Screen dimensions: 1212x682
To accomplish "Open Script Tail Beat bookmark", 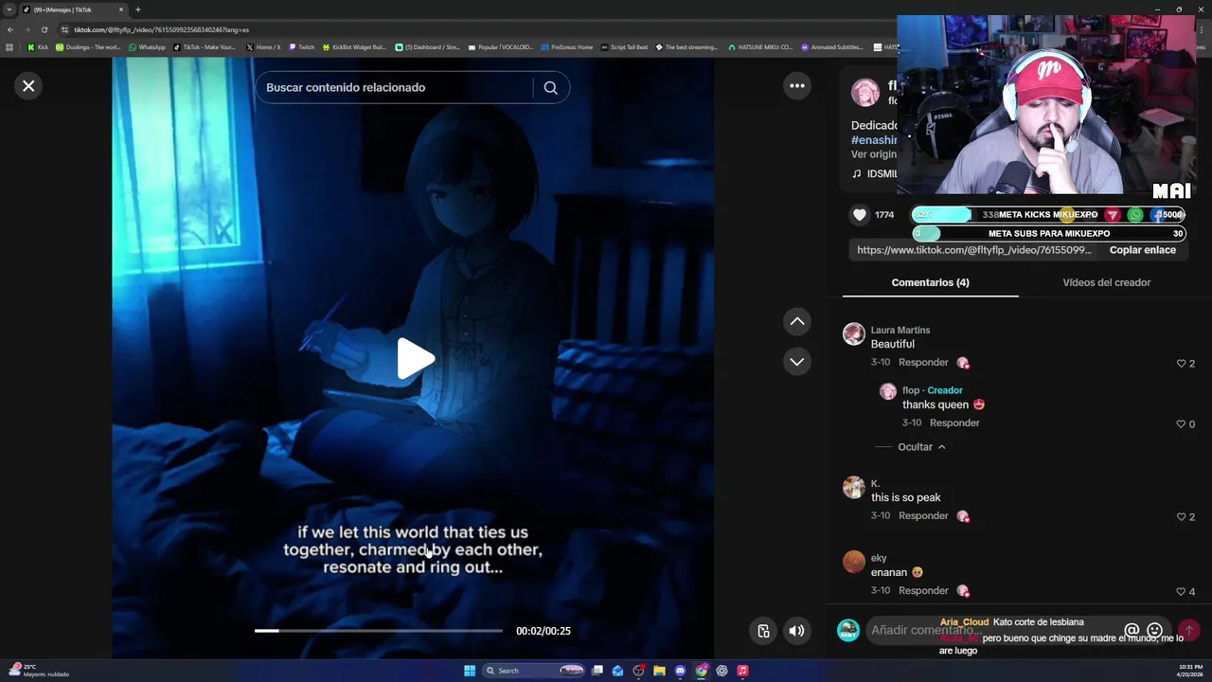I will tap(625, 47).
